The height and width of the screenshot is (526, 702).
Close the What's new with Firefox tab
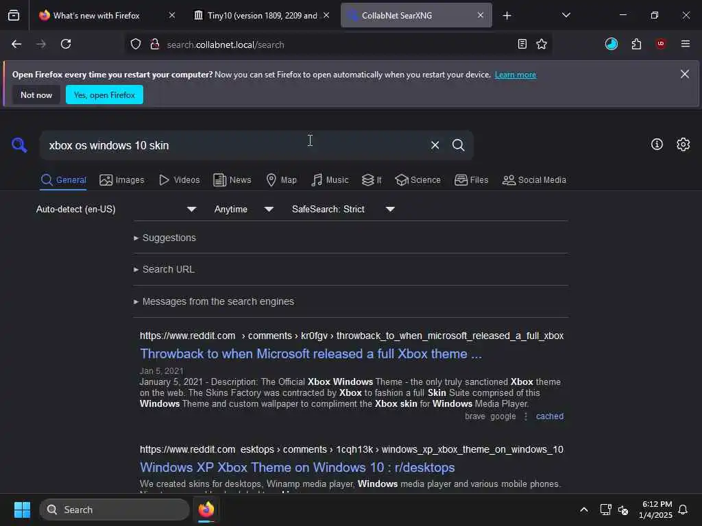[x=172, y=15]
